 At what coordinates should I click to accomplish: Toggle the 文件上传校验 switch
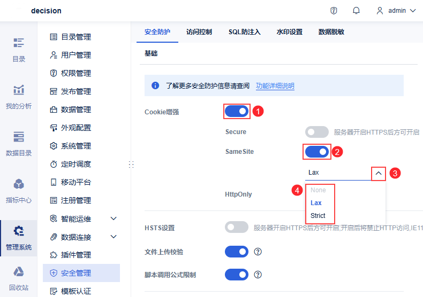pos(237,252)
